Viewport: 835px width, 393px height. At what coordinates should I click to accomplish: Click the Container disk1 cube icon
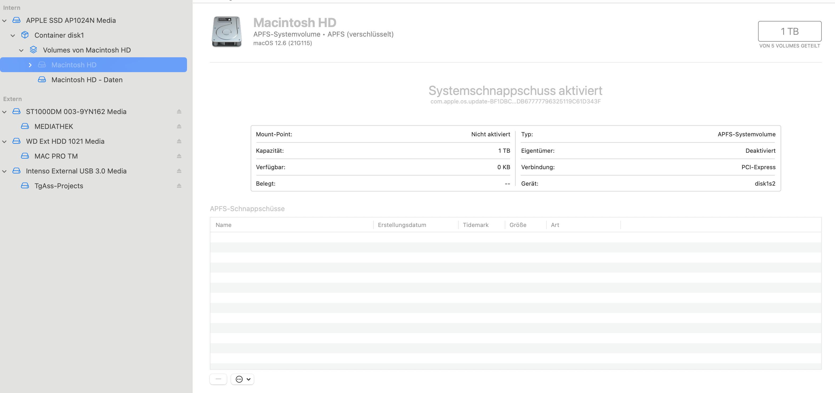click(25, 35)
